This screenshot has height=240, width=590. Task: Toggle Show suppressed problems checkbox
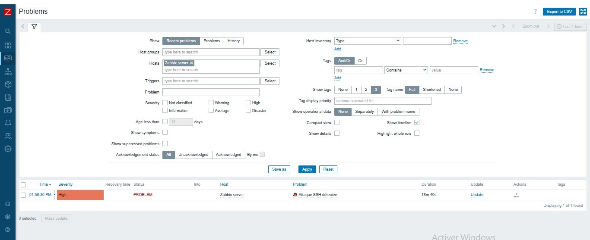(x=165, y=143)
